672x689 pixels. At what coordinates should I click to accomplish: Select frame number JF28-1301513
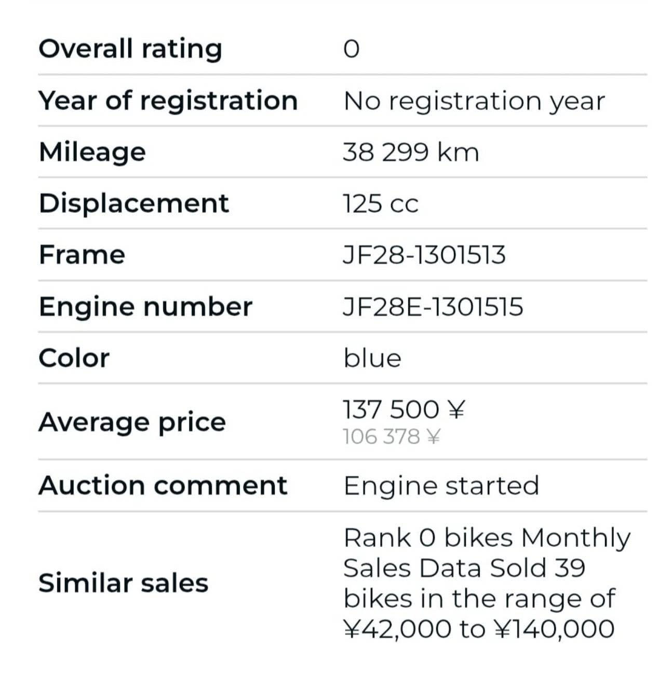(424, 255)
